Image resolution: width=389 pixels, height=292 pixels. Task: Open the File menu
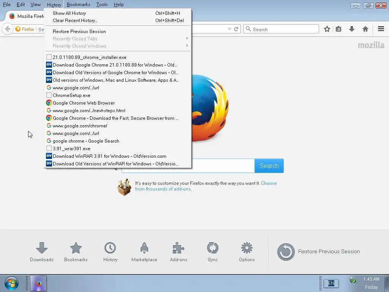[7, 5]
